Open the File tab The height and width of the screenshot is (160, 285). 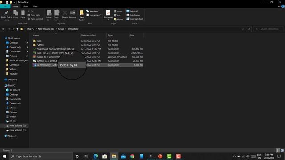(x=5, y=6)
